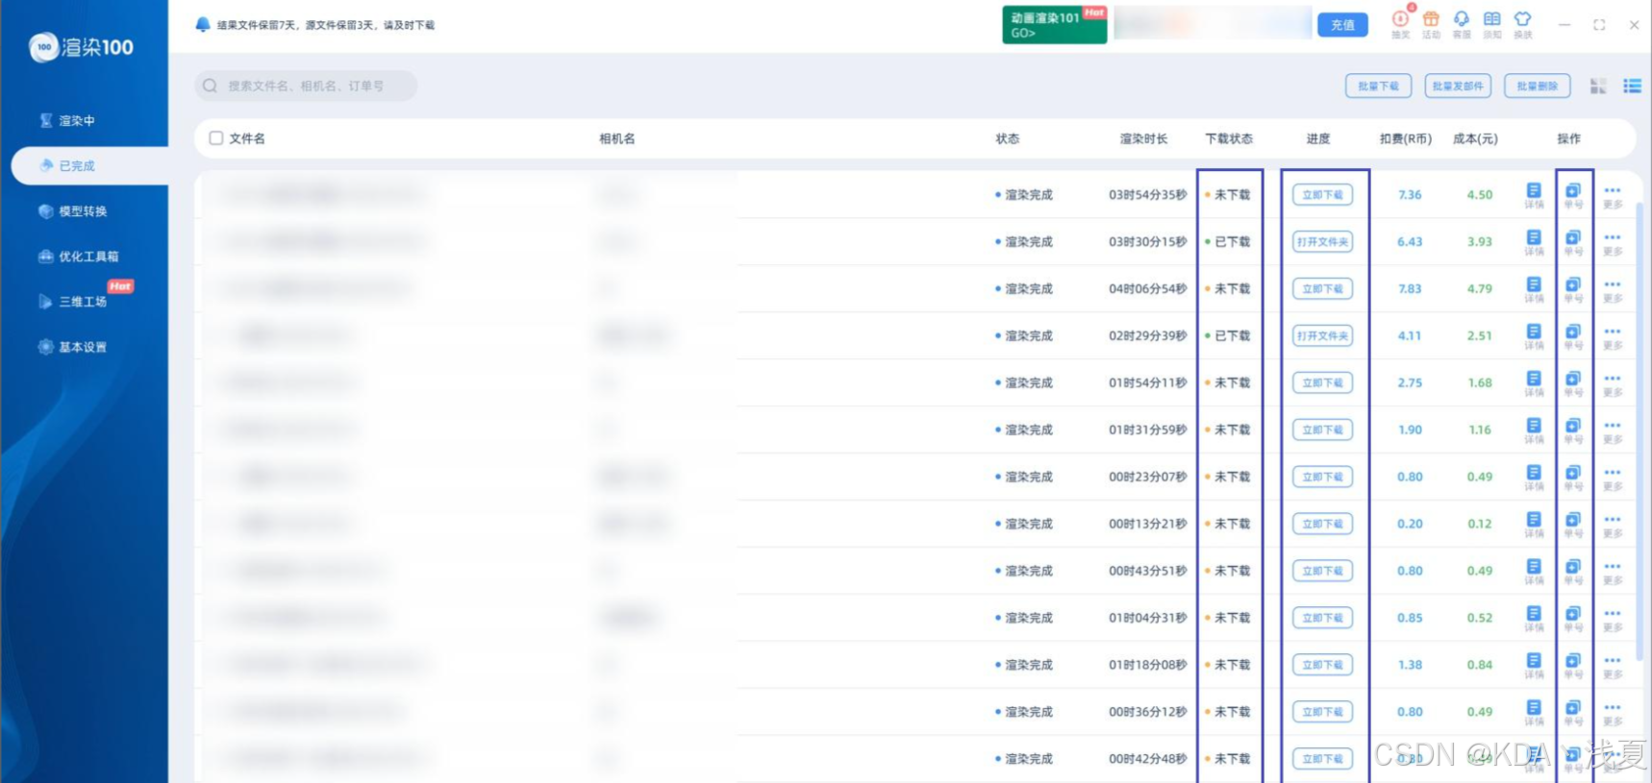
Task: Open 优化工具箱 in the sidebar
Action: 79,257
